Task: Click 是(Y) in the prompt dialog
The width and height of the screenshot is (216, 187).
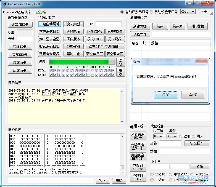Action: pyautogui.click(x=166, y=95)
